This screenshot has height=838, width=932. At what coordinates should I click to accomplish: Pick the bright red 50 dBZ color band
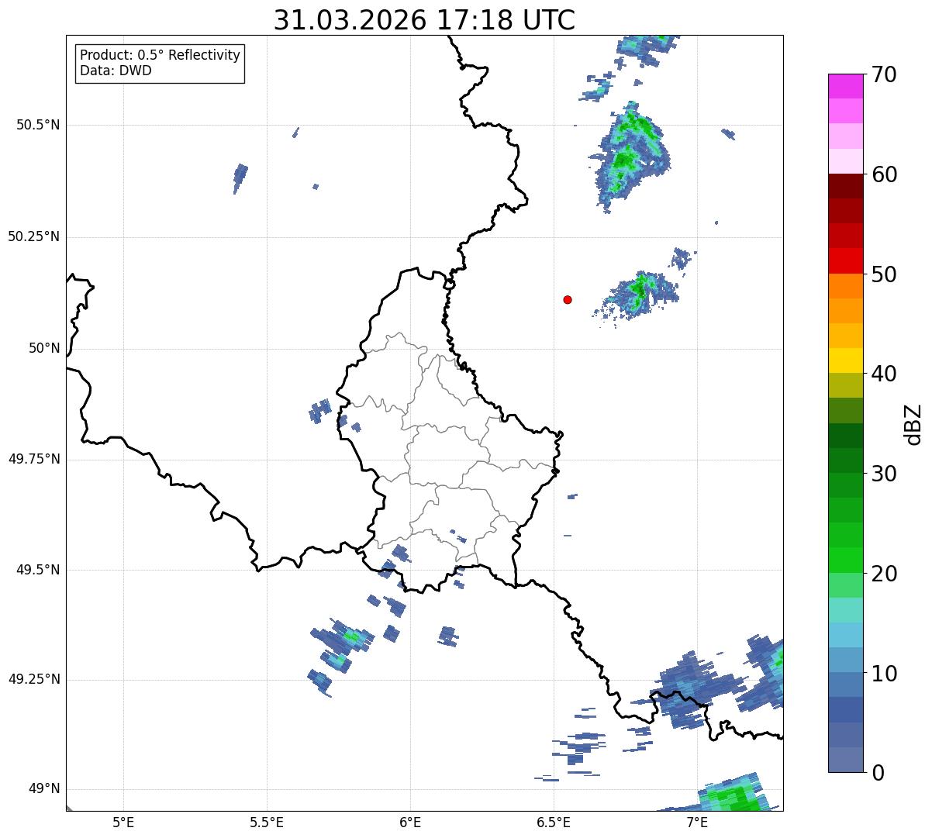(845, 260)
